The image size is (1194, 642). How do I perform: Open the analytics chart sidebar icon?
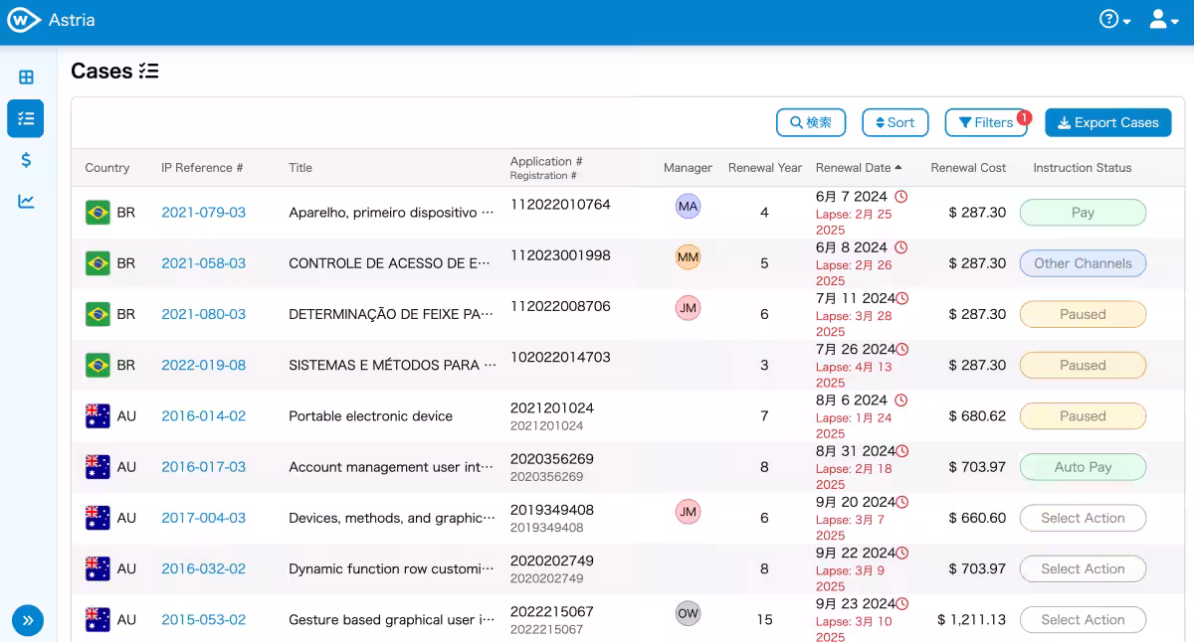(26, 202)
